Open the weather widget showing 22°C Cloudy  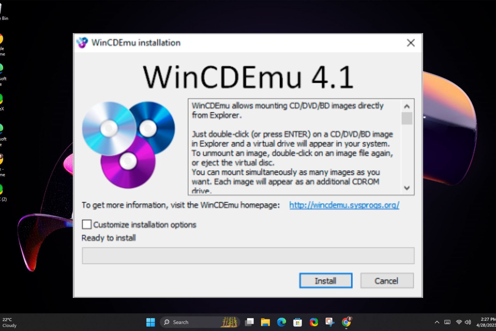coord(10,322)
